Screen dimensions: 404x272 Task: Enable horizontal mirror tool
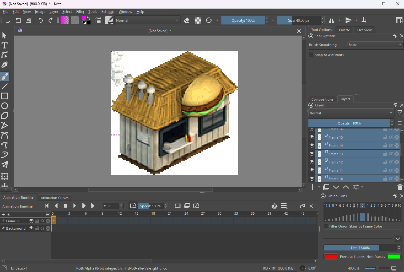(x=331, y=20)
